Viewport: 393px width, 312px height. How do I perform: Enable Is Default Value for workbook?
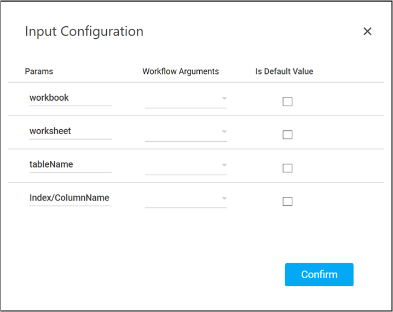click(x=287, y=102)
